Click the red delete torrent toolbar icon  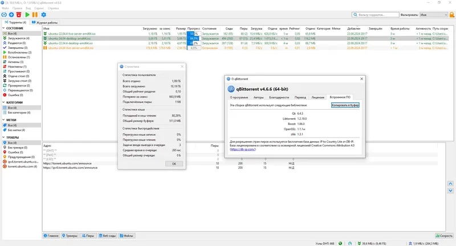[x=19, y=15]
